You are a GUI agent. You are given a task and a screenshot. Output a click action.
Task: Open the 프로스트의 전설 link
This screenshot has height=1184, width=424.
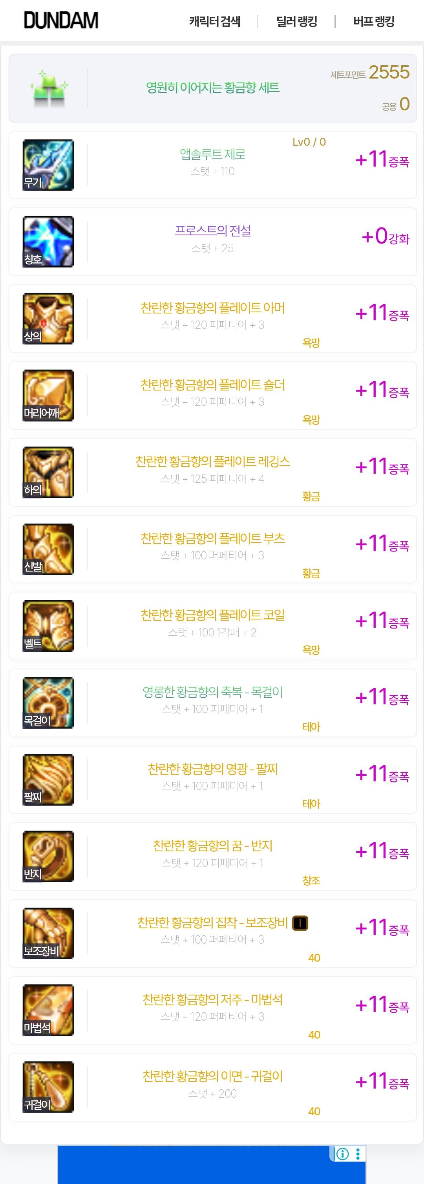click(x=213, y=230)
